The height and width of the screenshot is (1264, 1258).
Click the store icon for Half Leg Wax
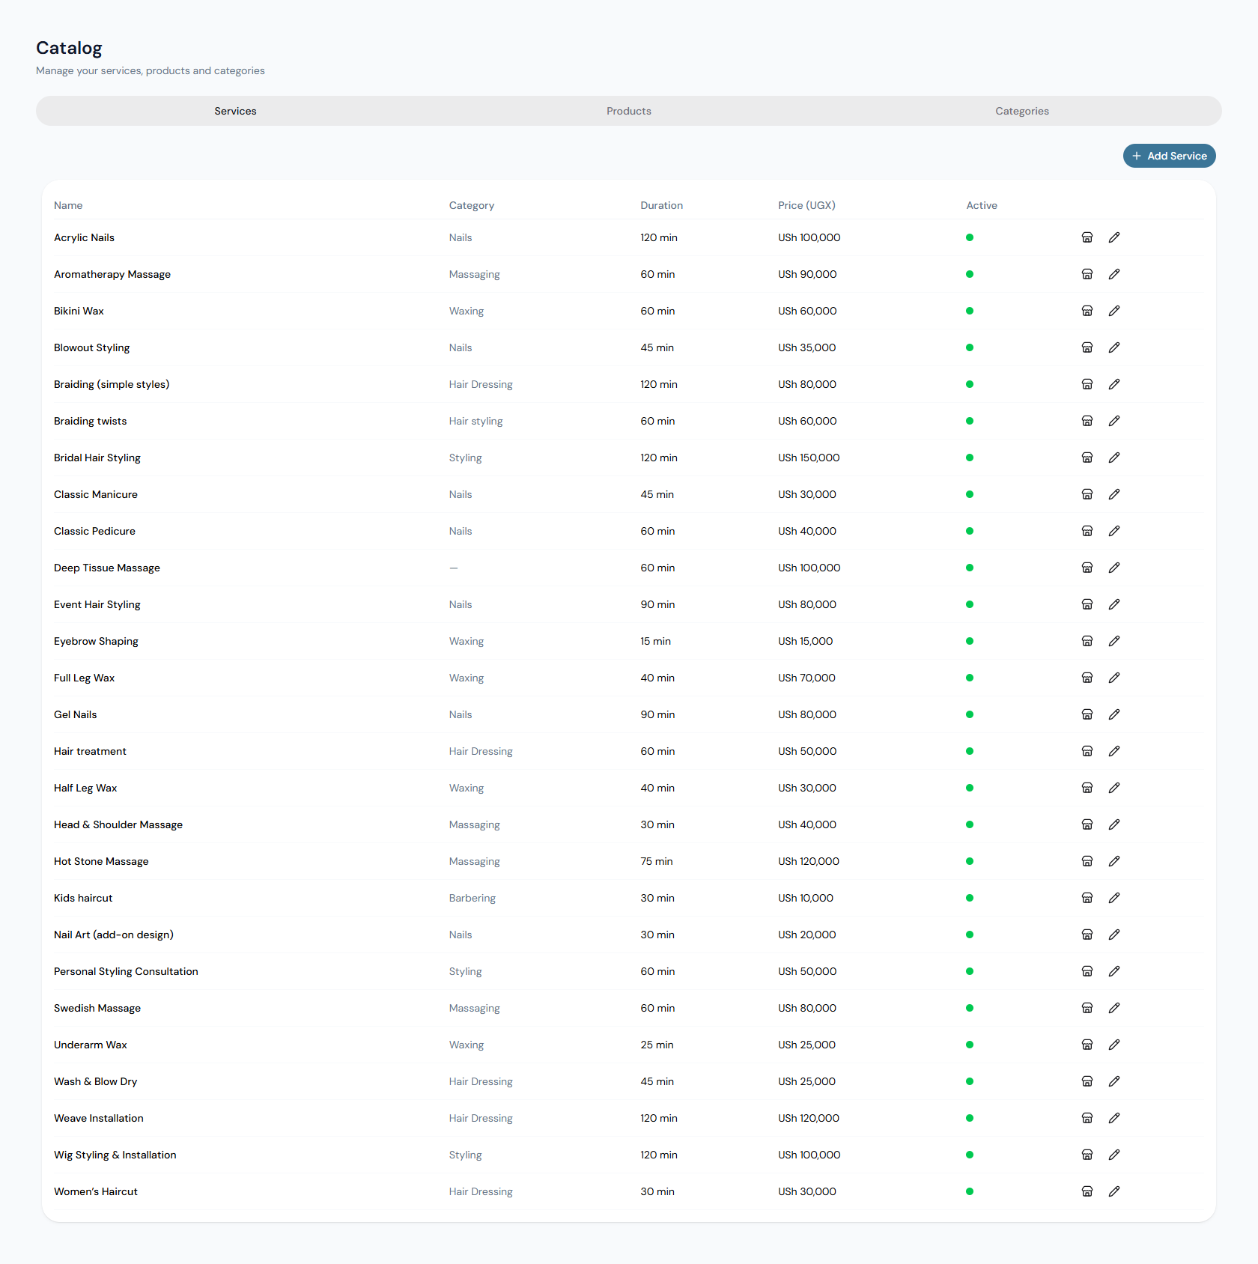coord(1087,788)
